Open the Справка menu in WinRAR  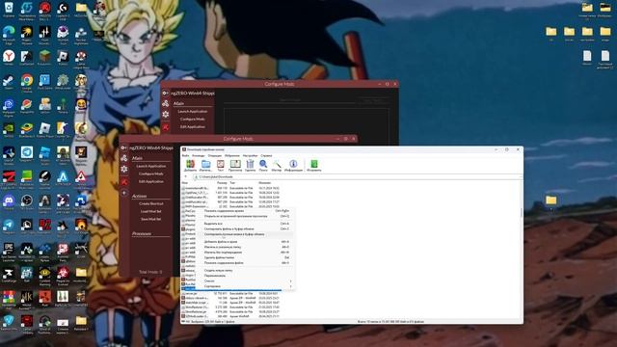266,156
